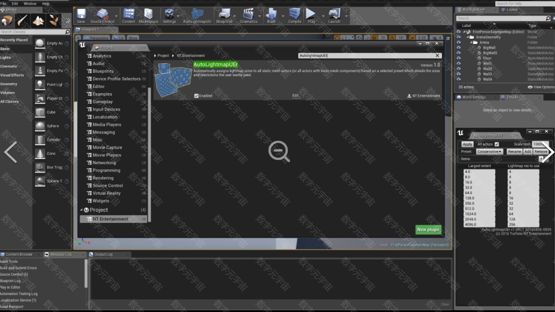Click the Cylinder actor icon
Screen dimensions: 555x312
40,140
